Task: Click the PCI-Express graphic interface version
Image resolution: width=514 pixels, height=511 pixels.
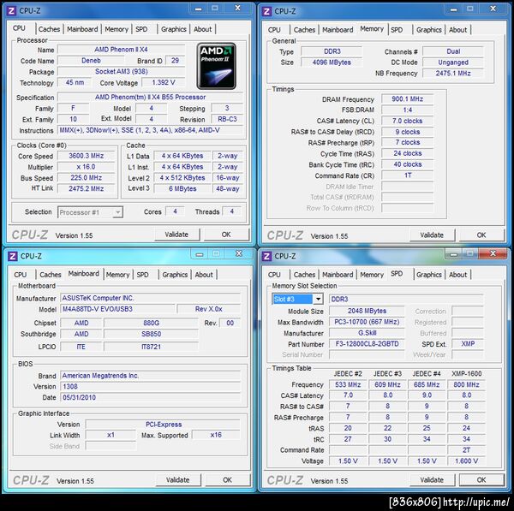Action: click(163, 425)
